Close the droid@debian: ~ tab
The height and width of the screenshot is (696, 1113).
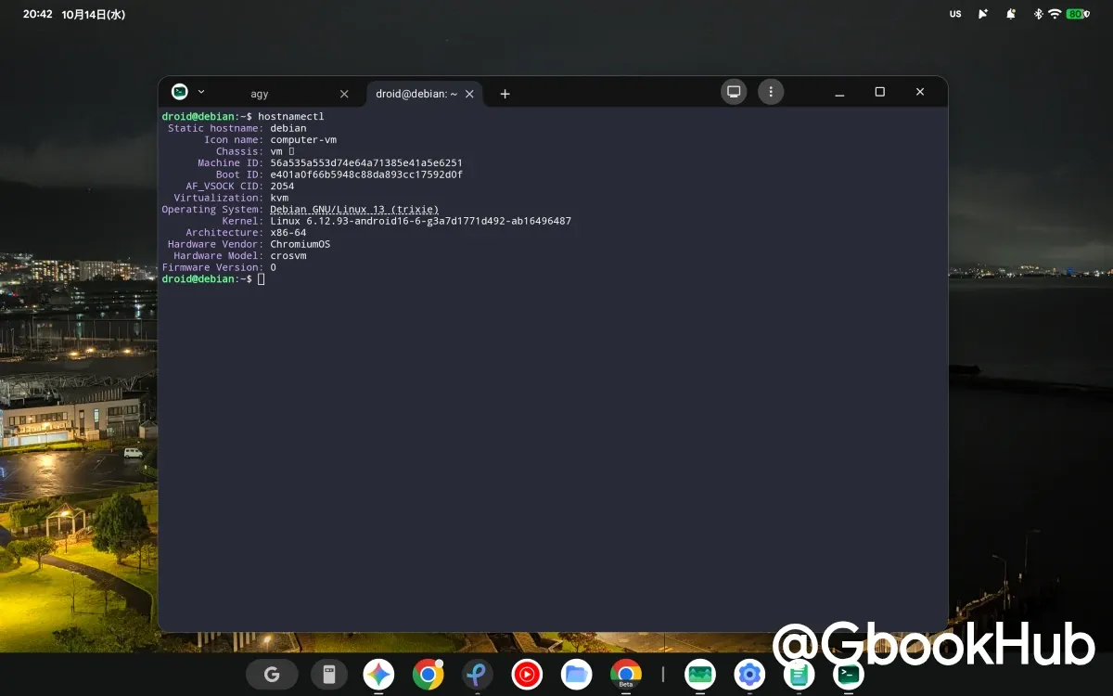click(470, 94)
